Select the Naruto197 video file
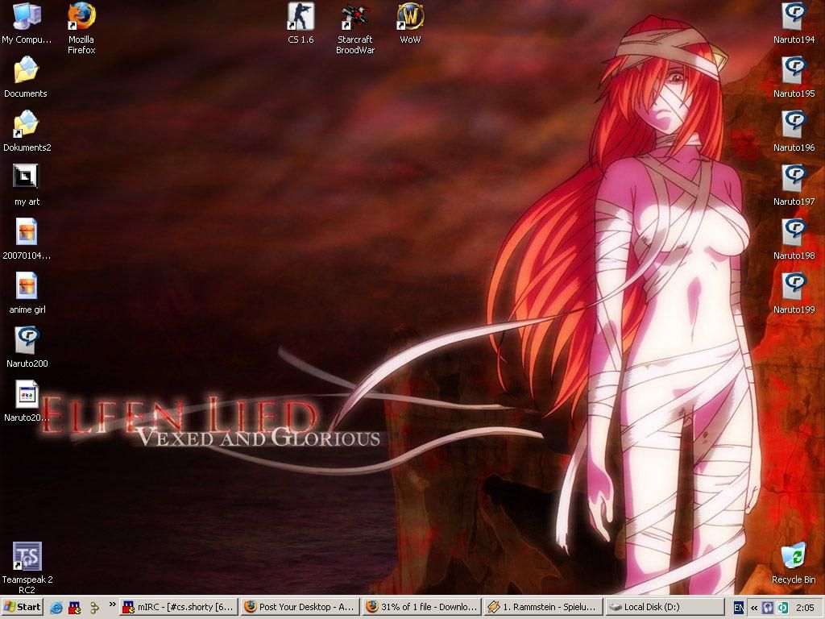825x619 pixels. (x=794, y=185)
